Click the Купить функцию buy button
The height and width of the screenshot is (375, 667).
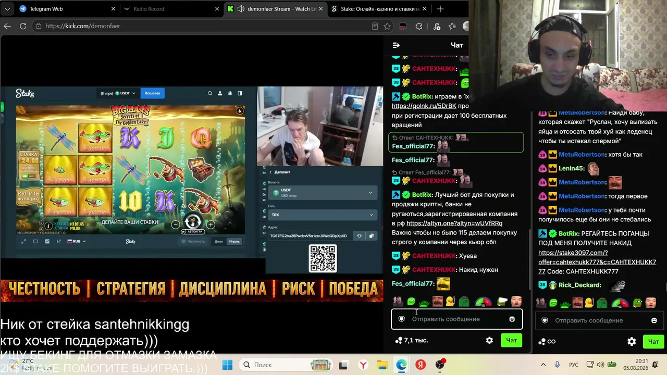[x=29, y=197]
